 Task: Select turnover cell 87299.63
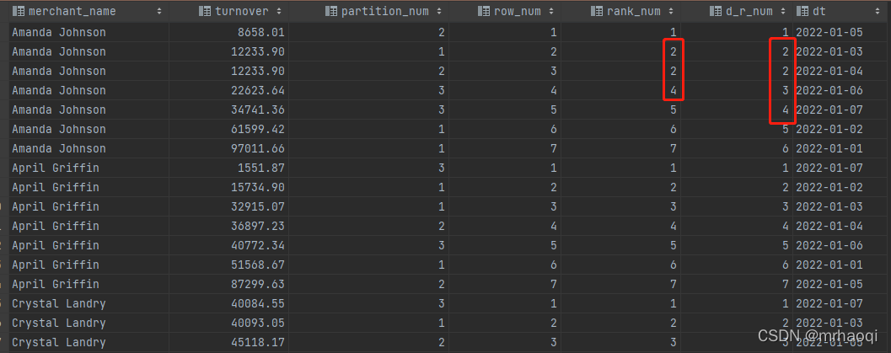coord(257,284)
